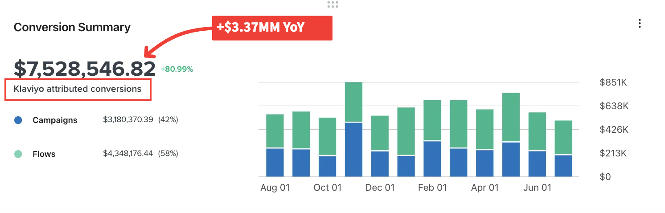665x213 pixels.
Task: Click the Conversion Summary title
Action: 72,27
